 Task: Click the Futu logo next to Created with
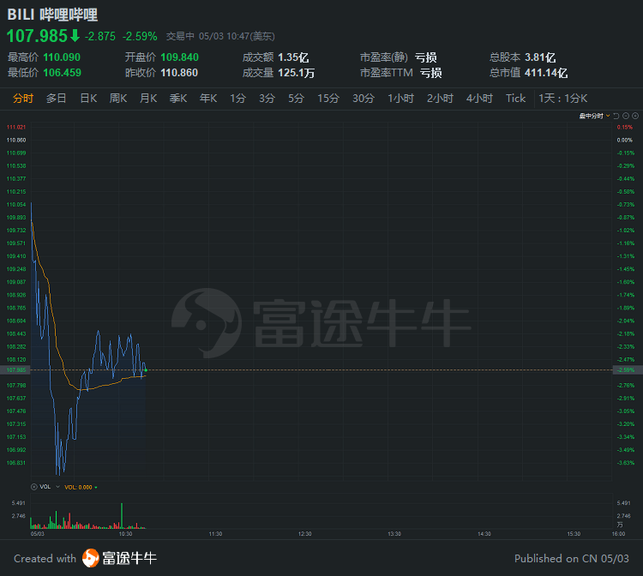coord(90,558)
